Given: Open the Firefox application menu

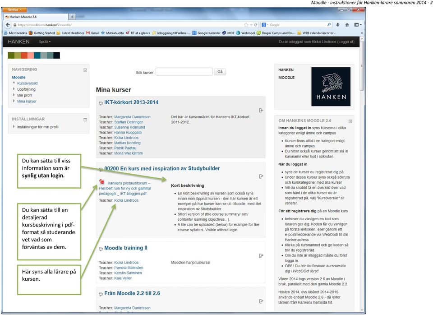Looking at the screenshot, I should click(x=15, y=9).
